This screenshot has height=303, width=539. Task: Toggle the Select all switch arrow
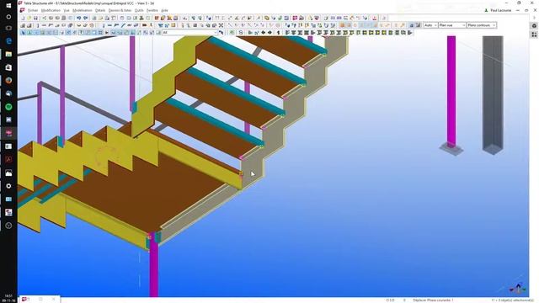(23, 32)
